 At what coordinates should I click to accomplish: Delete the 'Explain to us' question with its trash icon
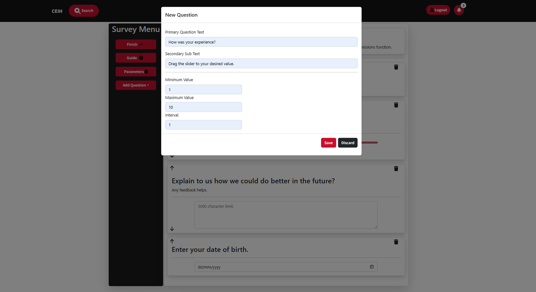click(396, 169)
